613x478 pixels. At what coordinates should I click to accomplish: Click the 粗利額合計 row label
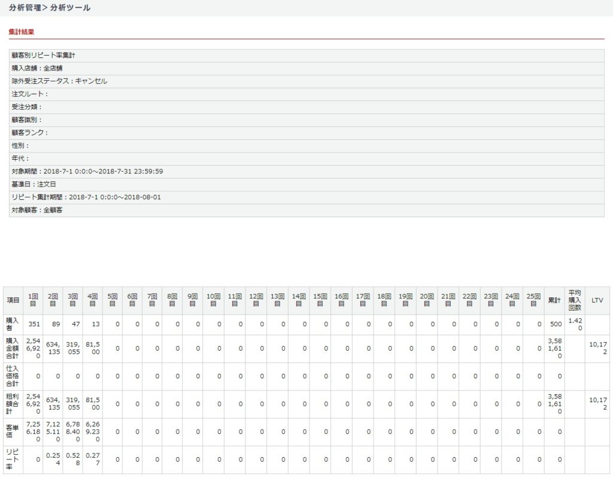13,404
